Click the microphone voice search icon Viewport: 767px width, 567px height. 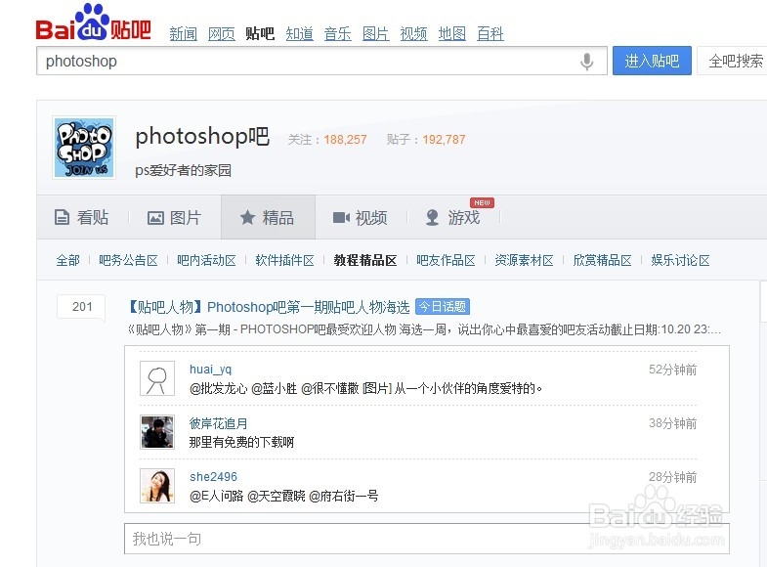(586, 62)
